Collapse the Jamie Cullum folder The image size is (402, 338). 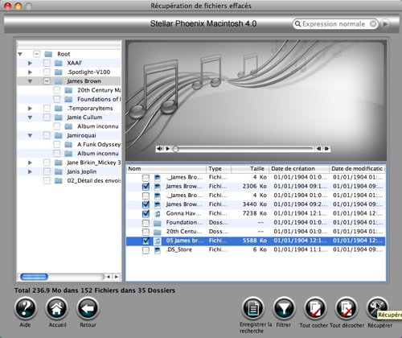[30, 117]
